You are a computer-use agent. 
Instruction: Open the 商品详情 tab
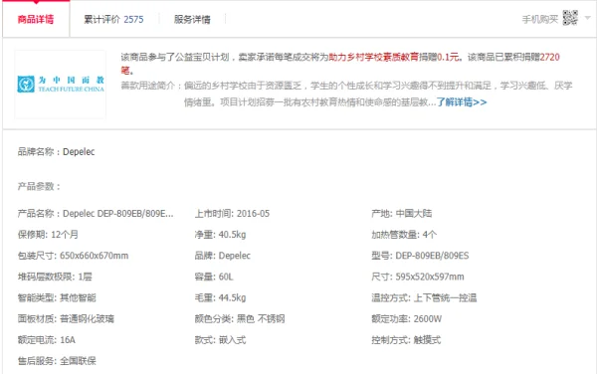point(36,19)
